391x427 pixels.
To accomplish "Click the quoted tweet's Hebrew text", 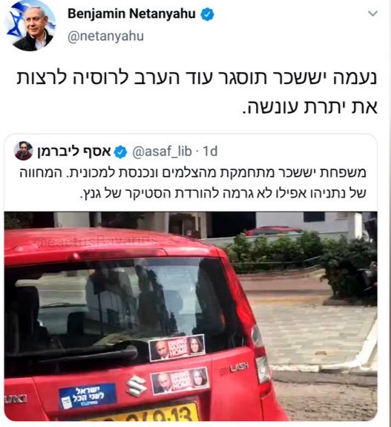I will (x=193, y=182).
